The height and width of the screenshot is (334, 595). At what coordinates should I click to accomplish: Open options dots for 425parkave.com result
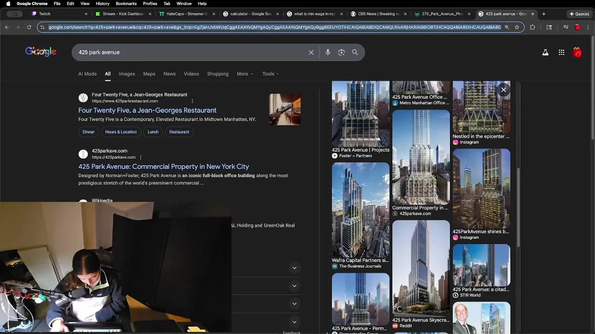pos(140,157)
